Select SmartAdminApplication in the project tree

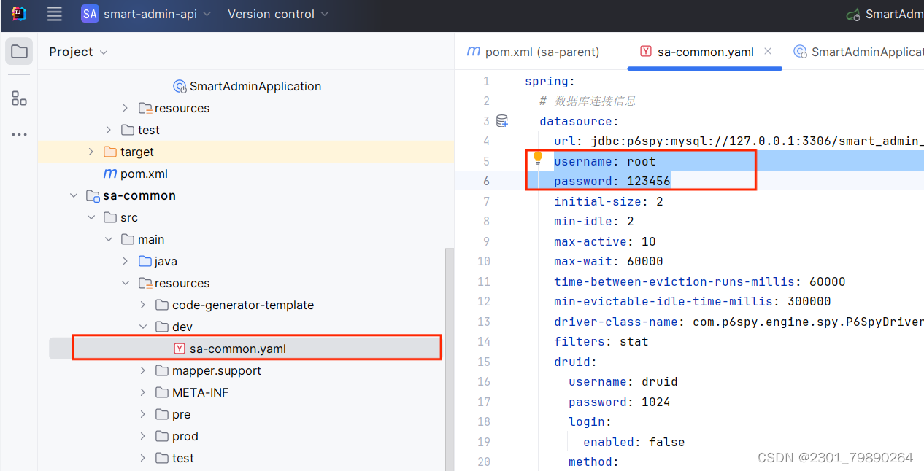[255, 86]
